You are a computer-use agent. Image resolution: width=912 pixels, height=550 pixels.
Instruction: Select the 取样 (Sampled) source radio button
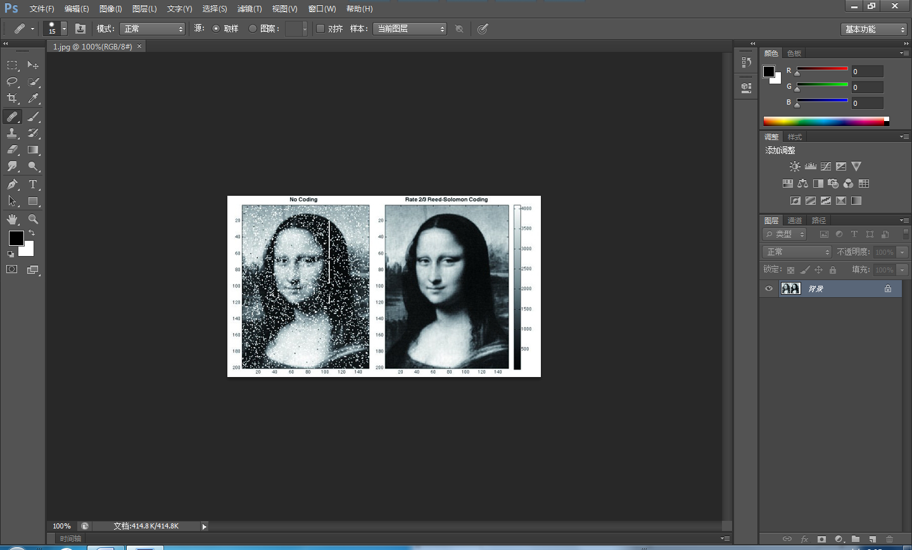[x=216, y=29]
